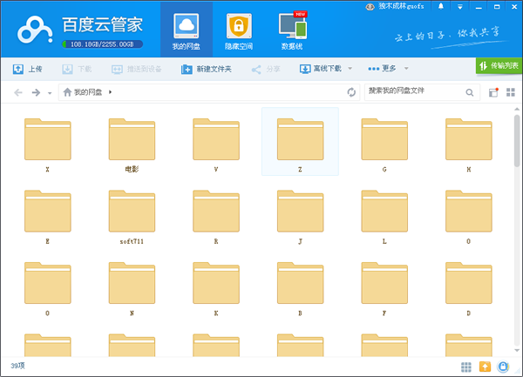This screenshot has height=377, width=523.
Task: Open the 传输列表 transfer list
Action: [x=499, y=65]
